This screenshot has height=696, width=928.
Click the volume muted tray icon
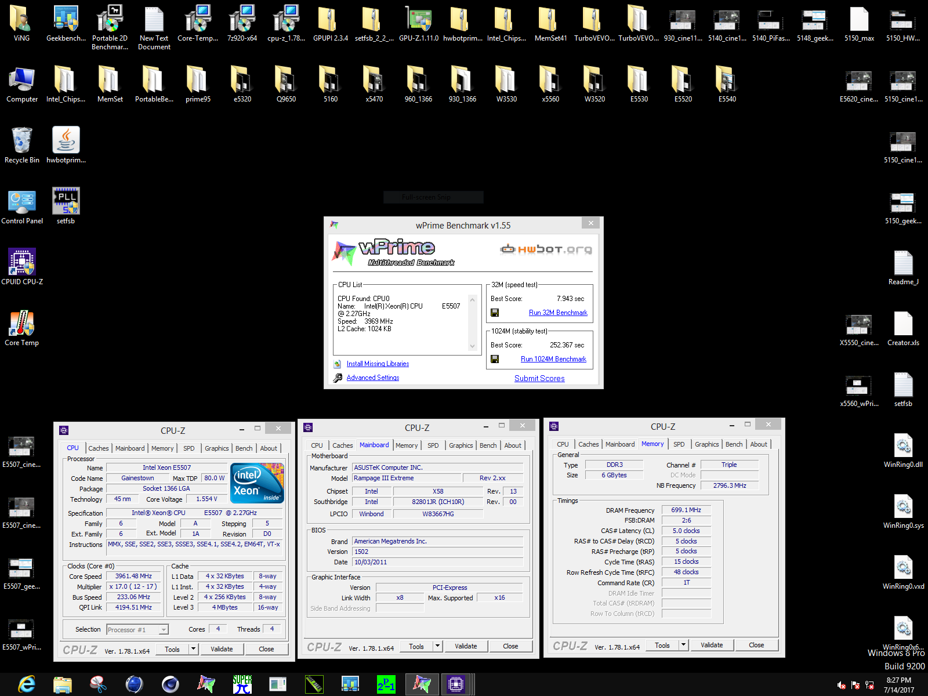pos(842,685)
